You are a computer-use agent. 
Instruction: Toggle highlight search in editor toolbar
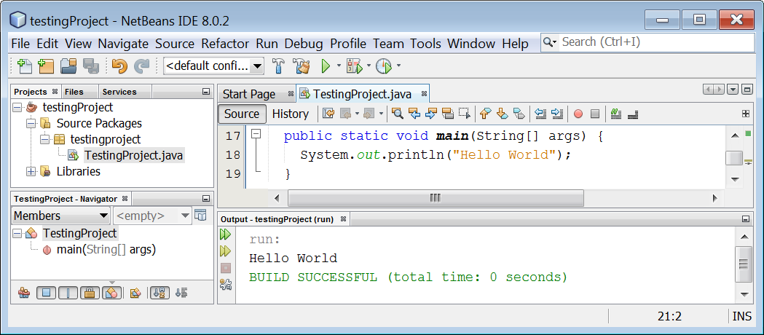pyautogui.click(x=448, y=114)
